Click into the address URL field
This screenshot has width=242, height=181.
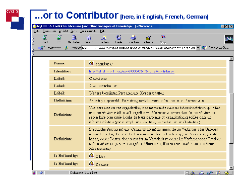139,48
